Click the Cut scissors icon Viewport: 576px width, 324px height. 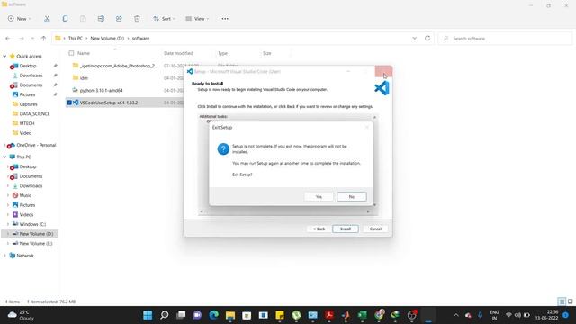coord(47,19)
